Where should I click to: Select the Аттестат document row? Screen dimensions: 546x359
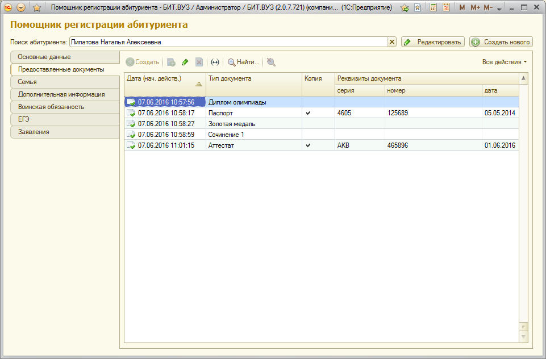tap(322, 145)
